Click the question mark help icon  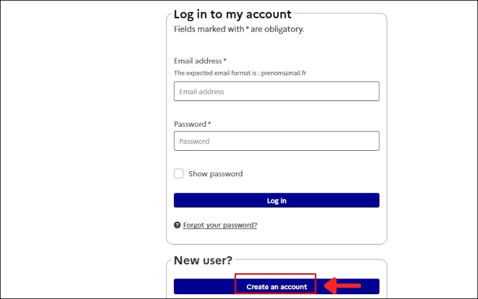[177, 225]
